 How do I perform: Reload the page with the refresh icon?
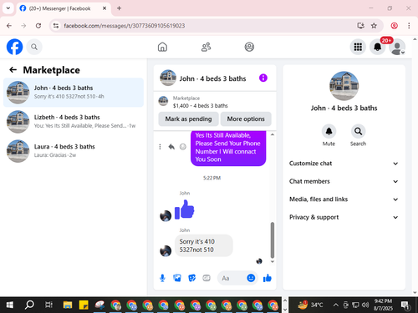(38, 26)
